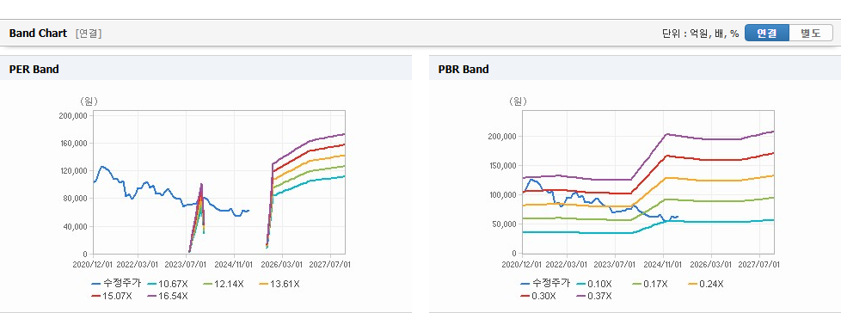Click the 40,000 axis label in PER Band
The height and width of the screenshot is (313, 841).
(75, 227)
